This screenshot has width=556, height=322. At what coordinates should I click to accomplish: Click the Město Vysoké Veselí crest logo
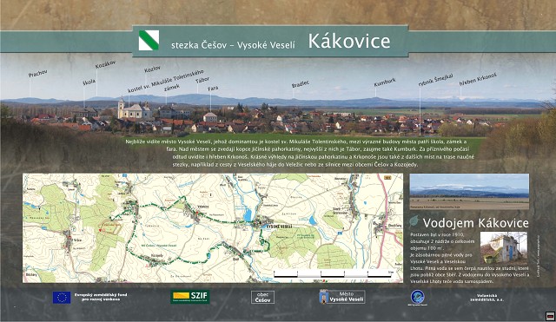coord(342,297)
